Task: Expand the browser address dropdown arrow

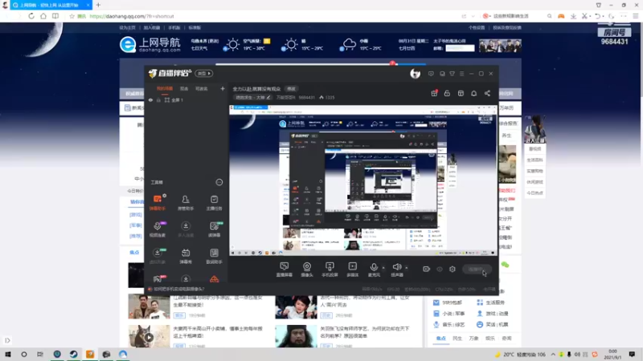Action: pos(473,16)
